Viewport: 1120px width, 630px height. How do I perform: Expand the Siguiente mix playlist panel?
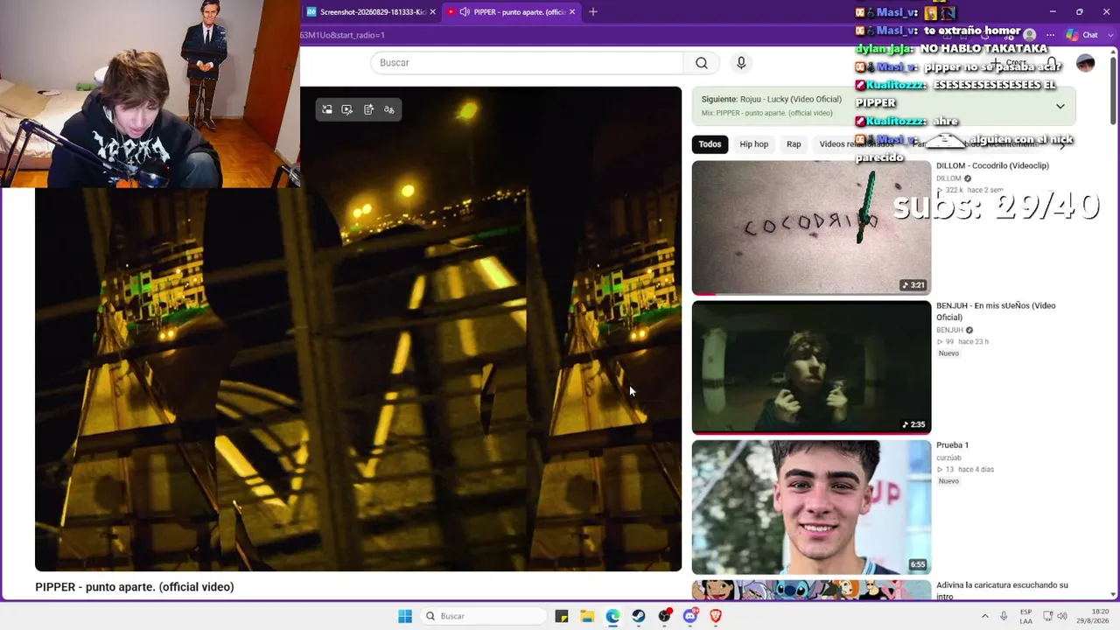(1060, 107)
